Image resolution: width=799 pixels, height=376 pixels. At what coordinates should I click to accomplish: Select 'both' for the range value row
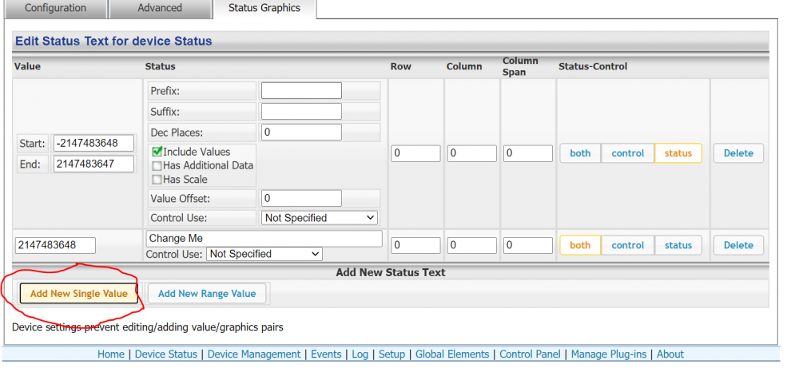(x=580, y=153)
